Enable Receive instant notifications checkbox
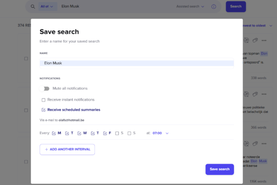The height and width of the screenshot is (185, 277). tap(43, 100)
